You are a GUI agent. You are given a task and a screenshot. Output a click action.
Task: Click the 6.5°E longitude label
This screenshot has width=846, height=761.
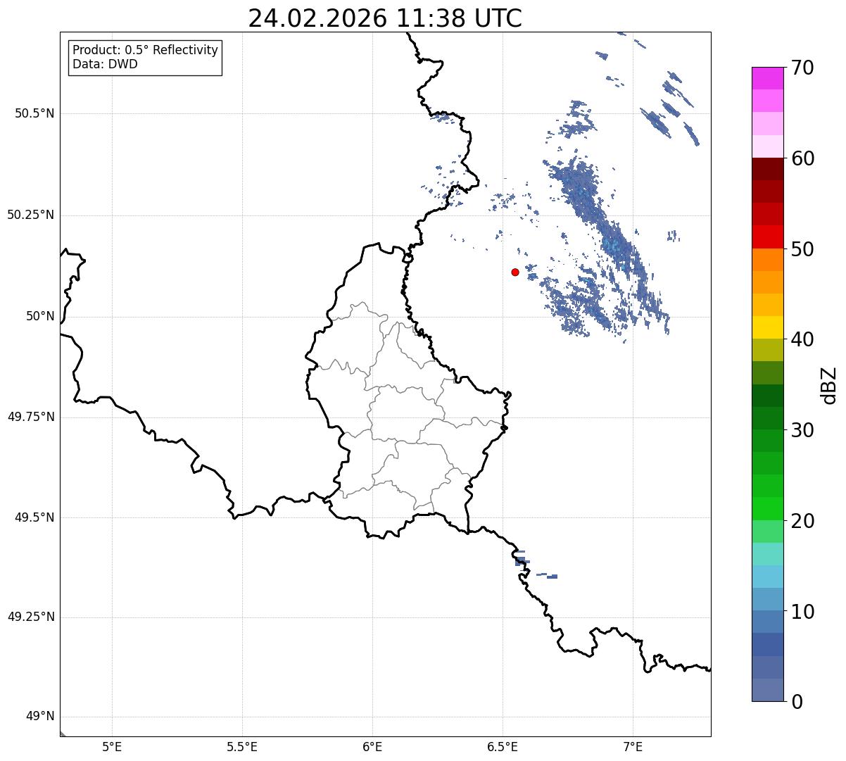[x=503, y=746]
